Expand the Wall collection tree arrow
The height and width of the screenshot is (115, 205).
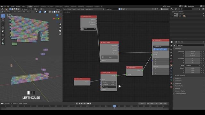pos(173,16)
